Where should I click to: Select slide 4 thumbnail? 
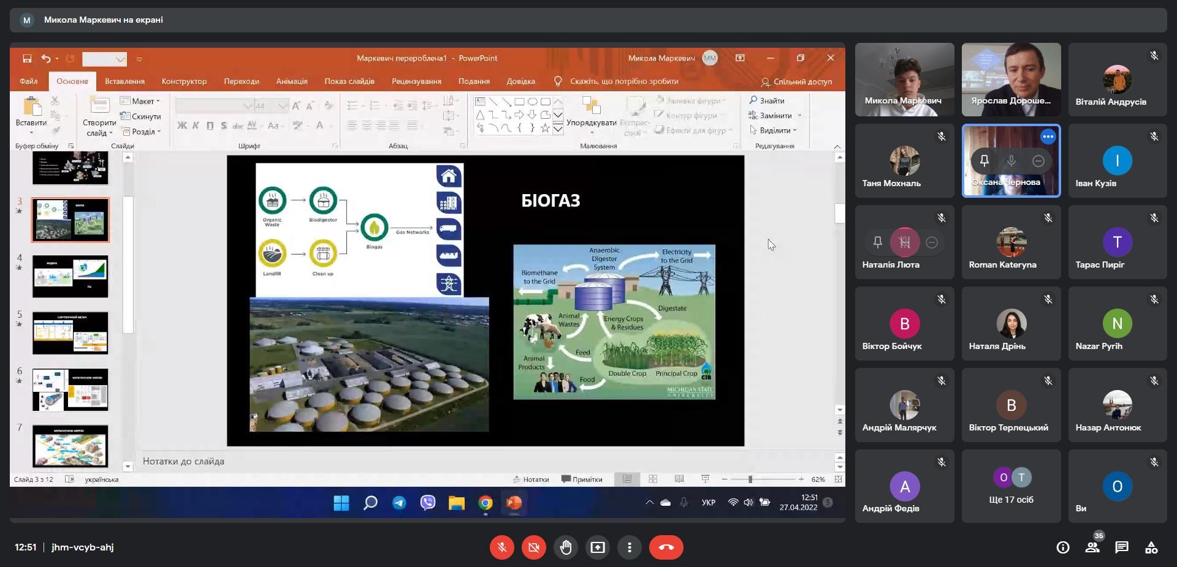70,276
